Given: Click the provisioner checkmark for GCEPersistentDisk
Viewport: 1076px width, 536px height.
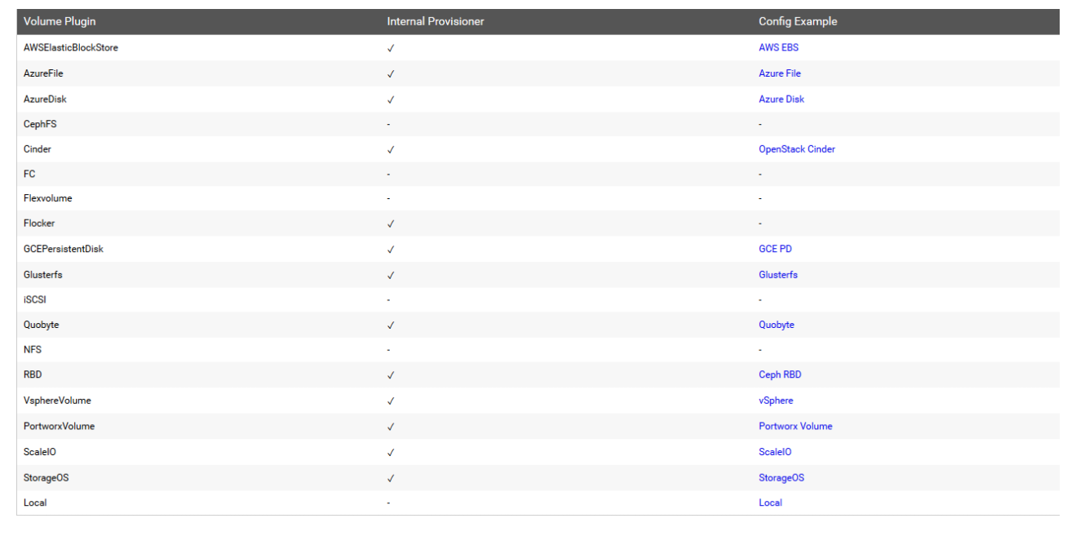Looking at the screenshot, I should [x=391, y=250].
